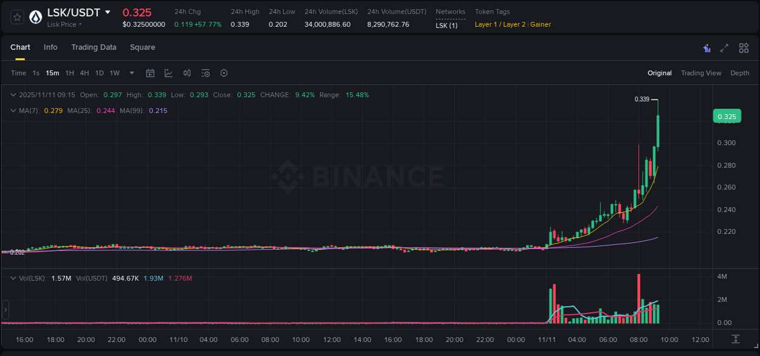Open the chart type selector icon

(x=168, y=73)
